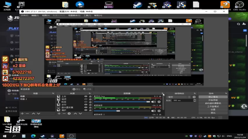Add a new source with the plus button
This screenshot has width=248, height=139.
point(59,113)
